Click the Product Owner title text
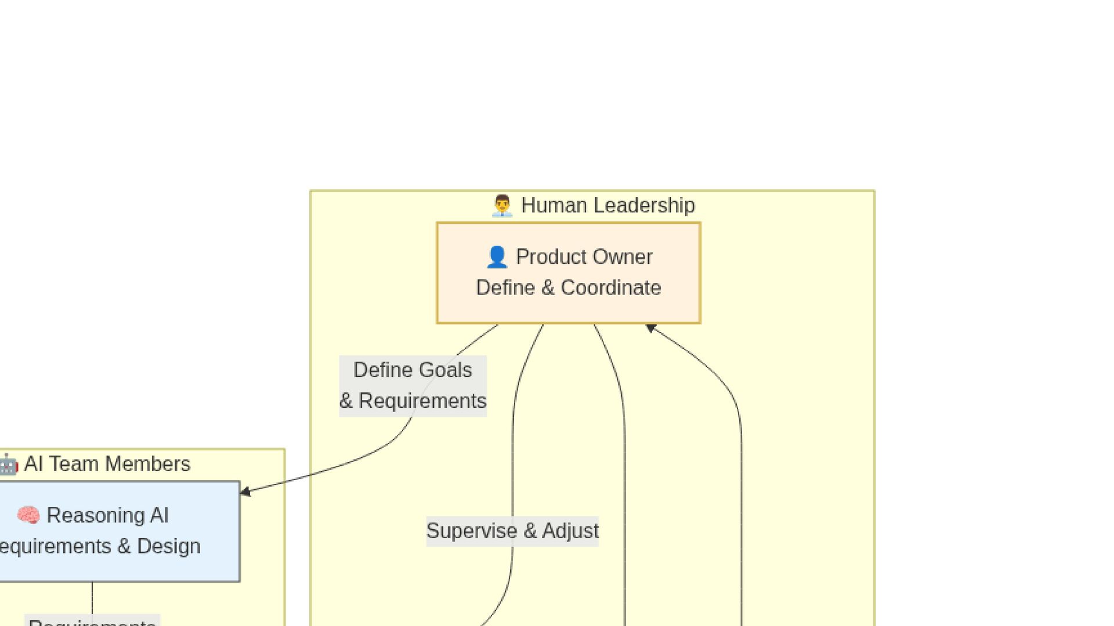The height and width of the screenshot is (626, 1114). click(x=584, y=257)
